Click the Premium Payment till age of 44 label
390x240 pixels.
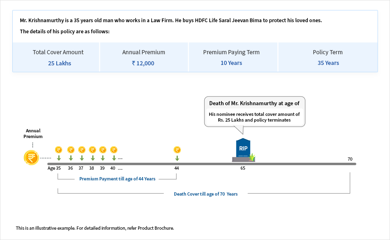(x=118, y=179)
